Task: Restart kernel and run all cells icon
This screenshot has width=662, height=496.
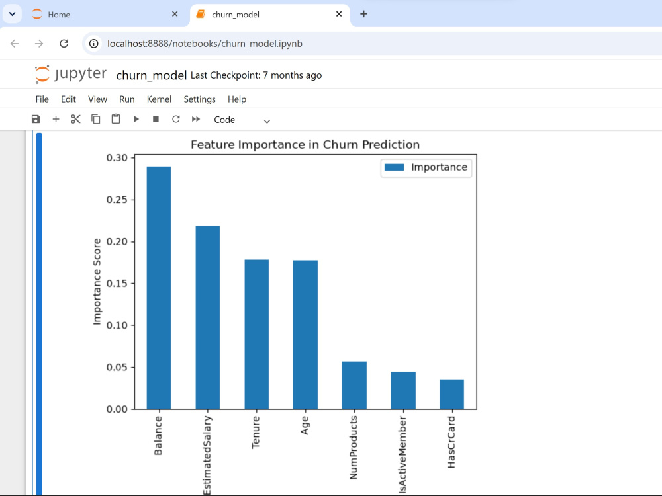Action: [x=196, y=119]
